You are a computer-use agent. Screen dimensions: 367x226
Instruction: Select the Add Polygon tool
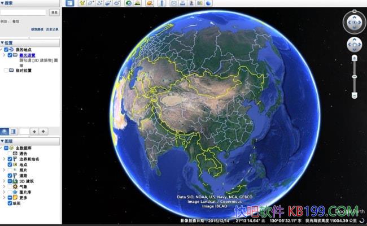point(91,3)
